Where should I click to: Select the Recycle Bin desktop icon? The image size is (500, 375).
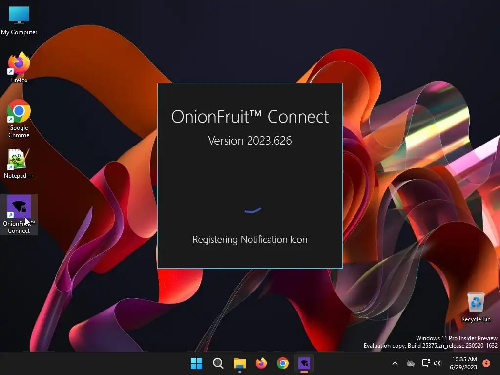[x=476, y=308]
